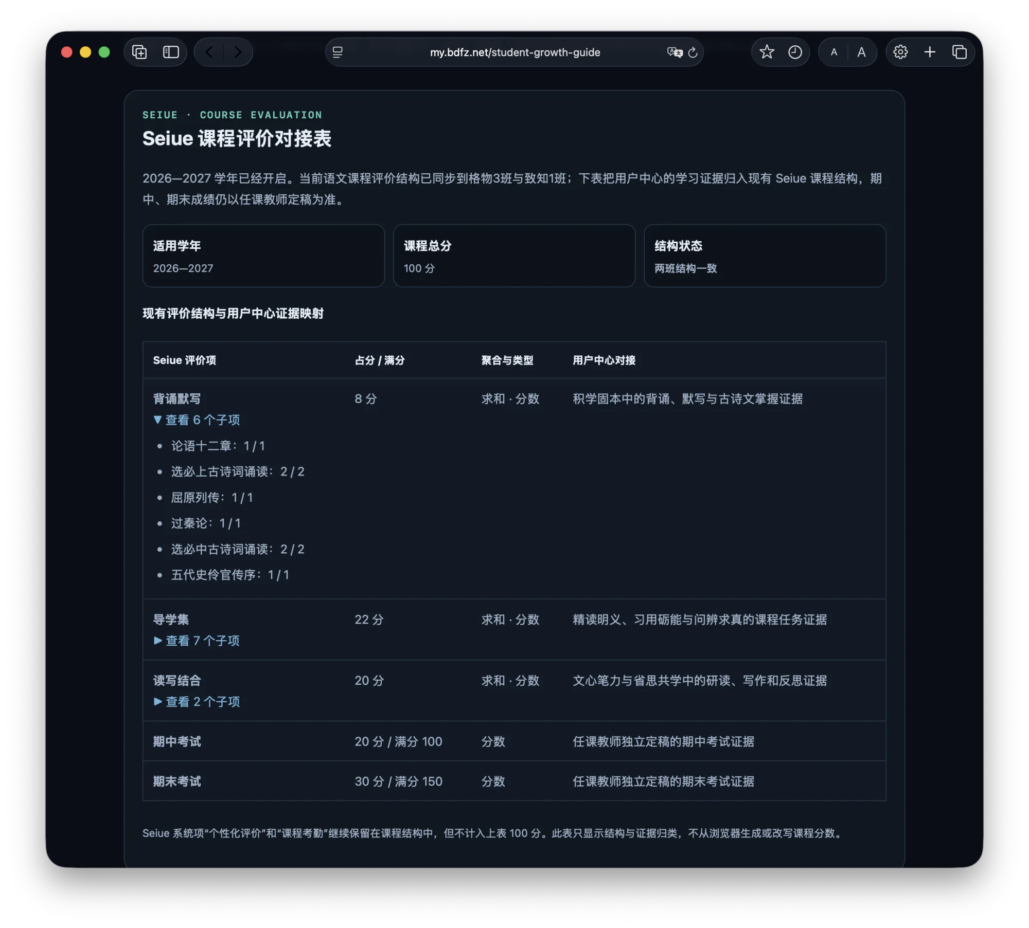Image resolution: width=1029 pixels, height=928 pixels.
Task: Click the 聚合与类型 column header
Action: [507, 360]
